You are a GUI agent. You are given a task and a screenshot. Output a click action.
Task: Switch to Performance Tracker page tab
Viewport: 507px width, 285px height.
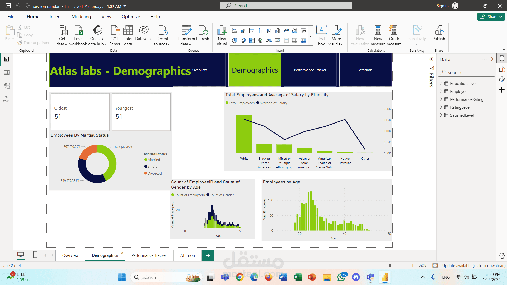(x=149, y=255)
